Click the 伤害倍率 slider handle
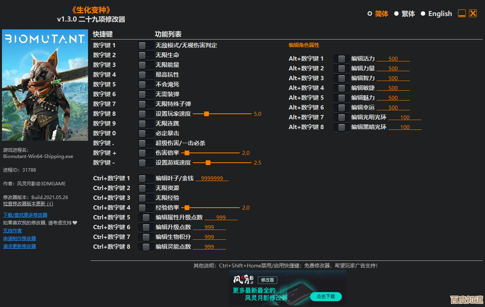This screenshot has height=307, width=485. 187,153
